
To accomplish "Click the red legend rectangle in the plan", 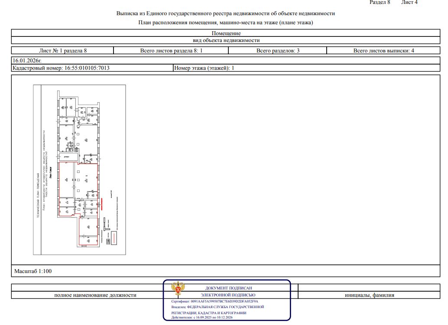I will pos(114,238).
